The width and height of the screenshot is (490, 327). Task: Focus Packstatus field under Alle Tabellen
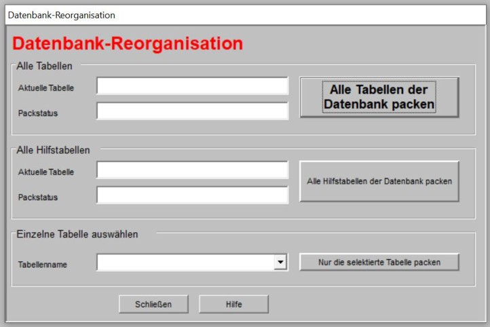point(192,111)
